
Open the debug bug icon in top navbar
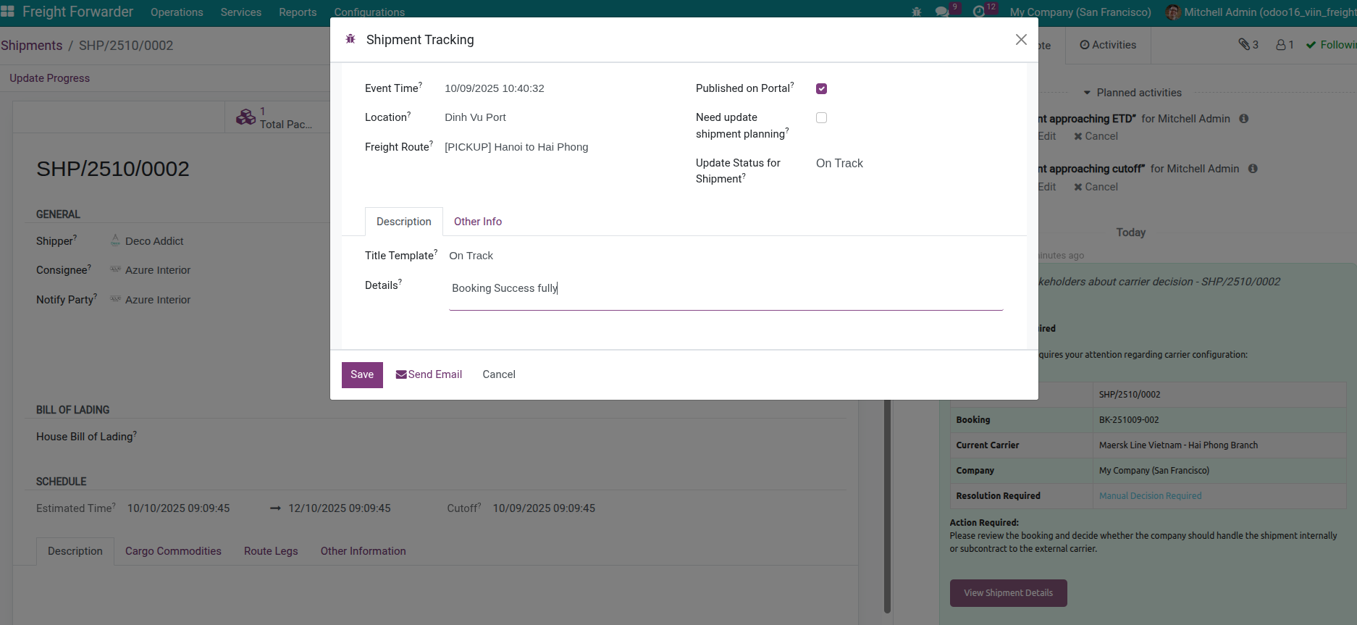tap(916, 12)
